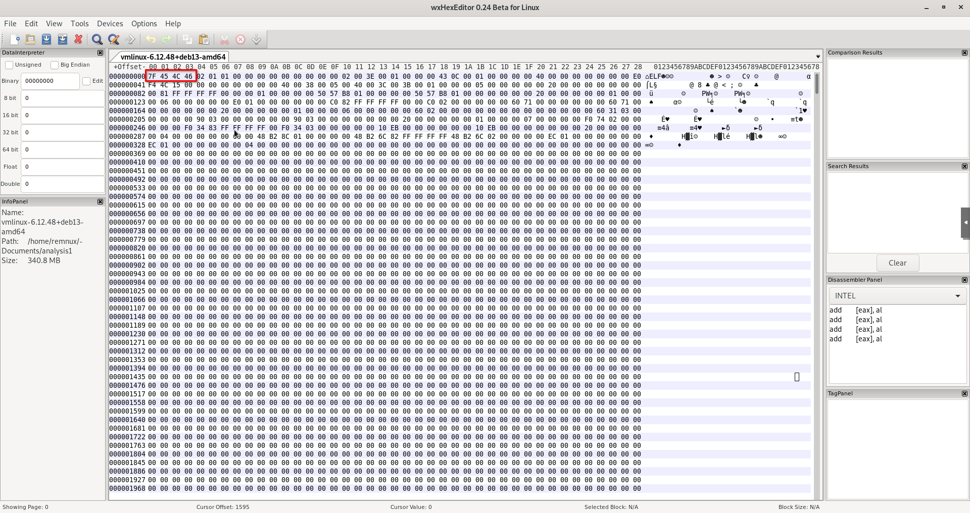Click the Delete circle-X toolbar icon
The width and height of the screenshot is (970, 513).
tap(240, 39)
